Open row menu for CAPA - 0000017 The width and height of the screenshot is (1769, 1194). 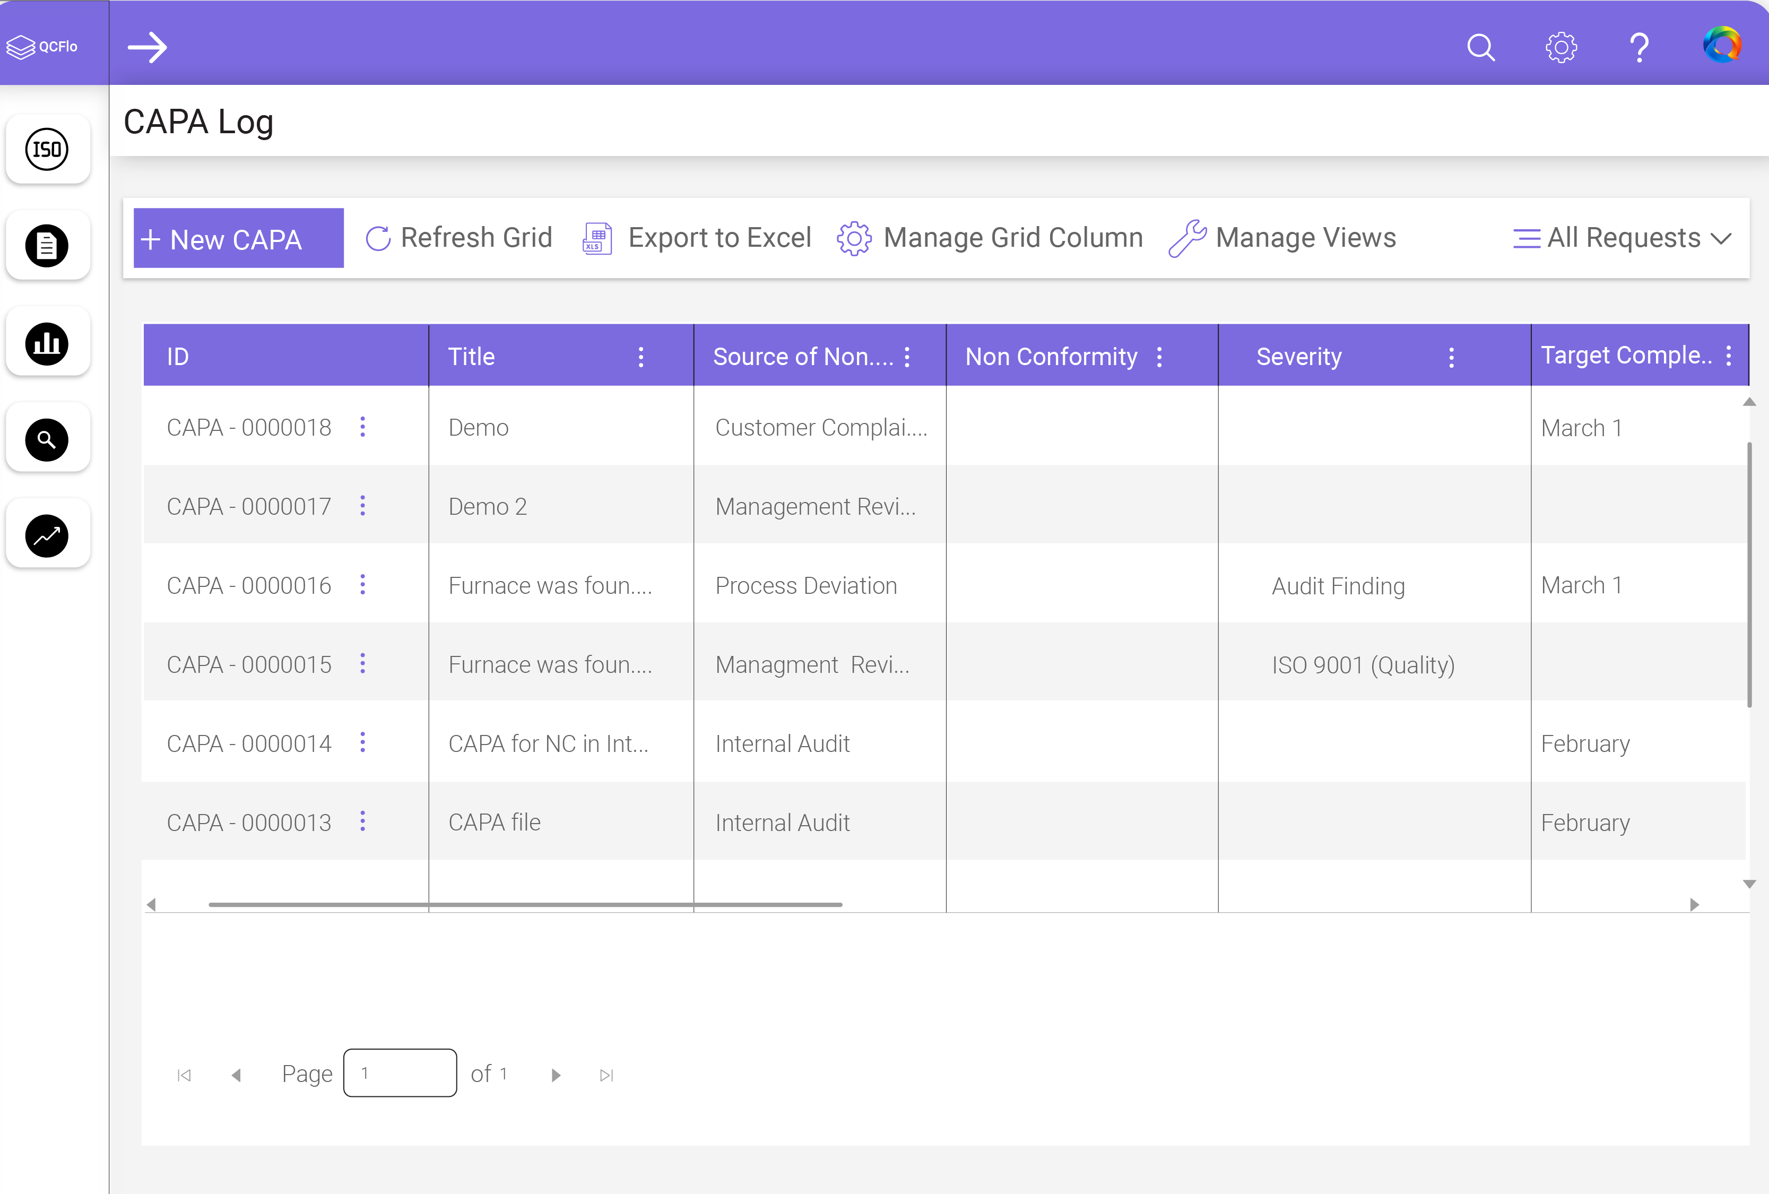coord(362,506)
